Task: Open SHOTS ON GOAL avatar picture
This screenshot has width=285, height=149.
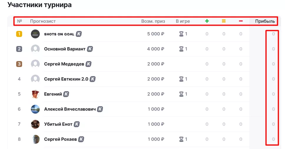Action: [x=35, y=34]
